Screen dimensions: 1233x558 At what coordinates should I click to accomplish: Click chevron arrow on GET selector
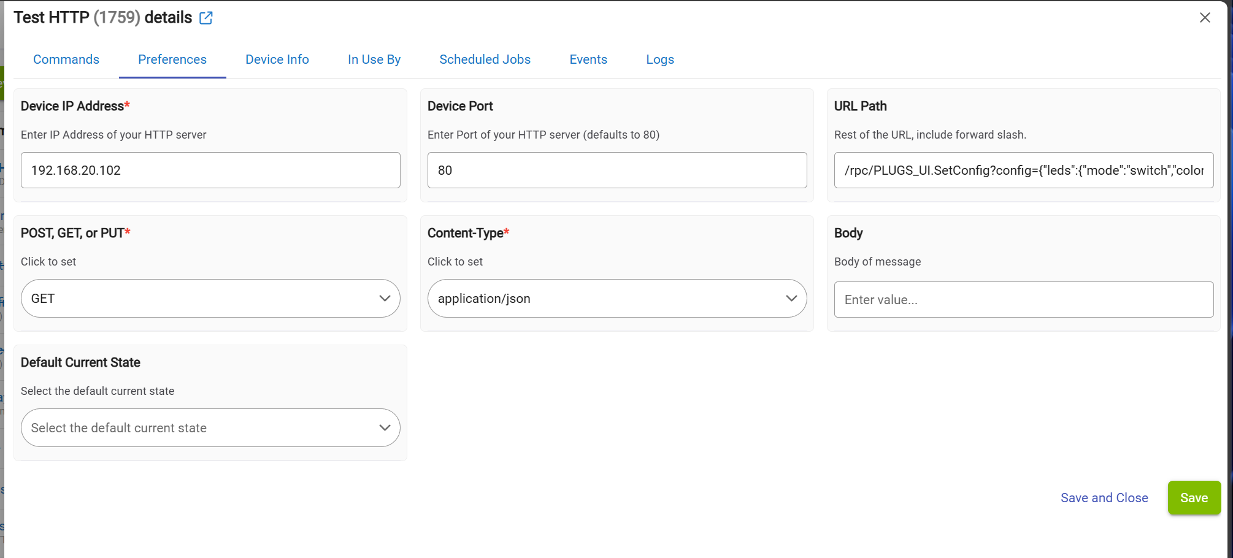385,299
